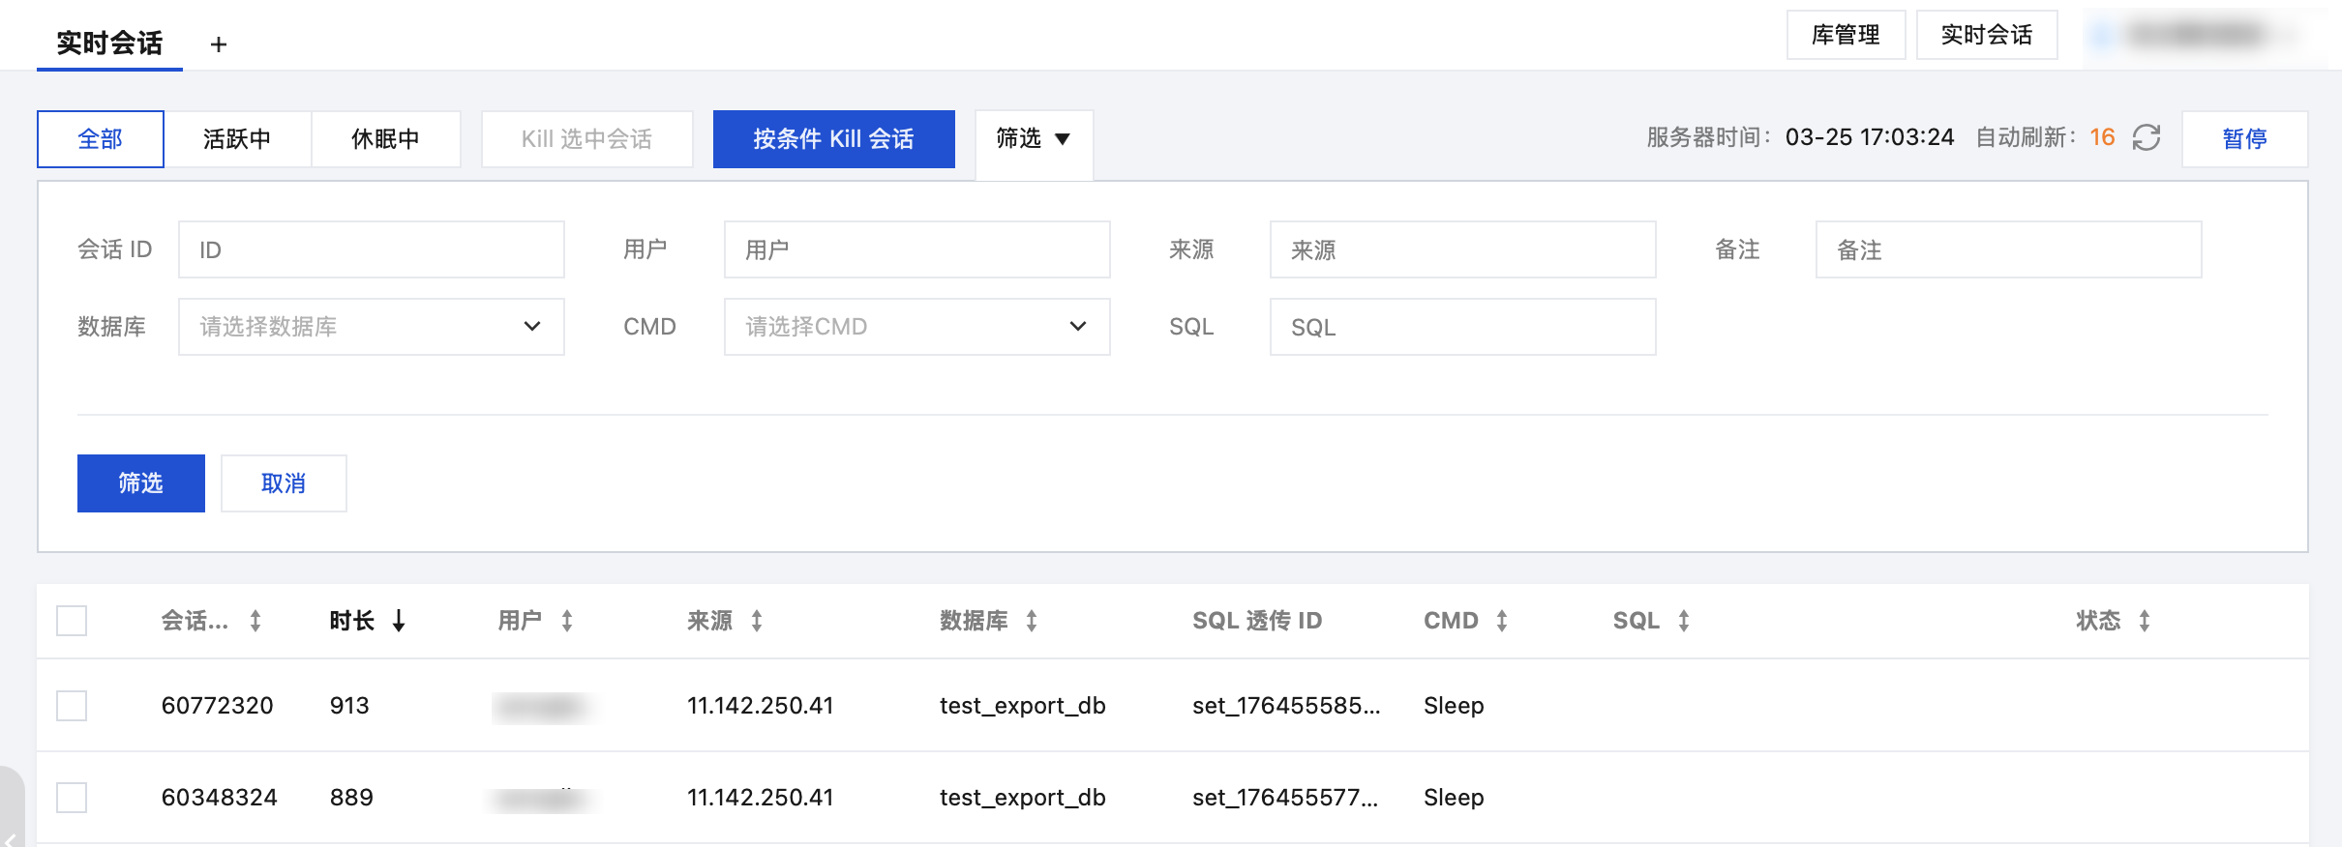Sort the CMD column using its arrows

pyautogui.click(x=1502, y=621)
